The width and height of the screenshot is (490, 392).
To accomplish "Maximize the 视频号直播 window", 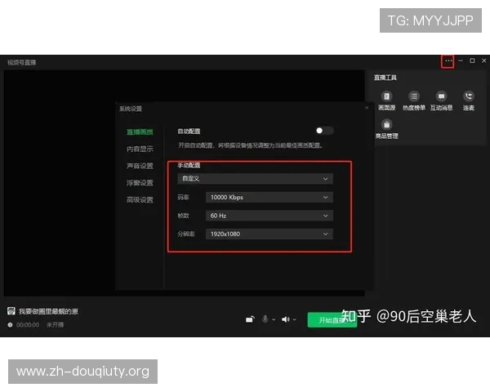I will tap(472, 61).
